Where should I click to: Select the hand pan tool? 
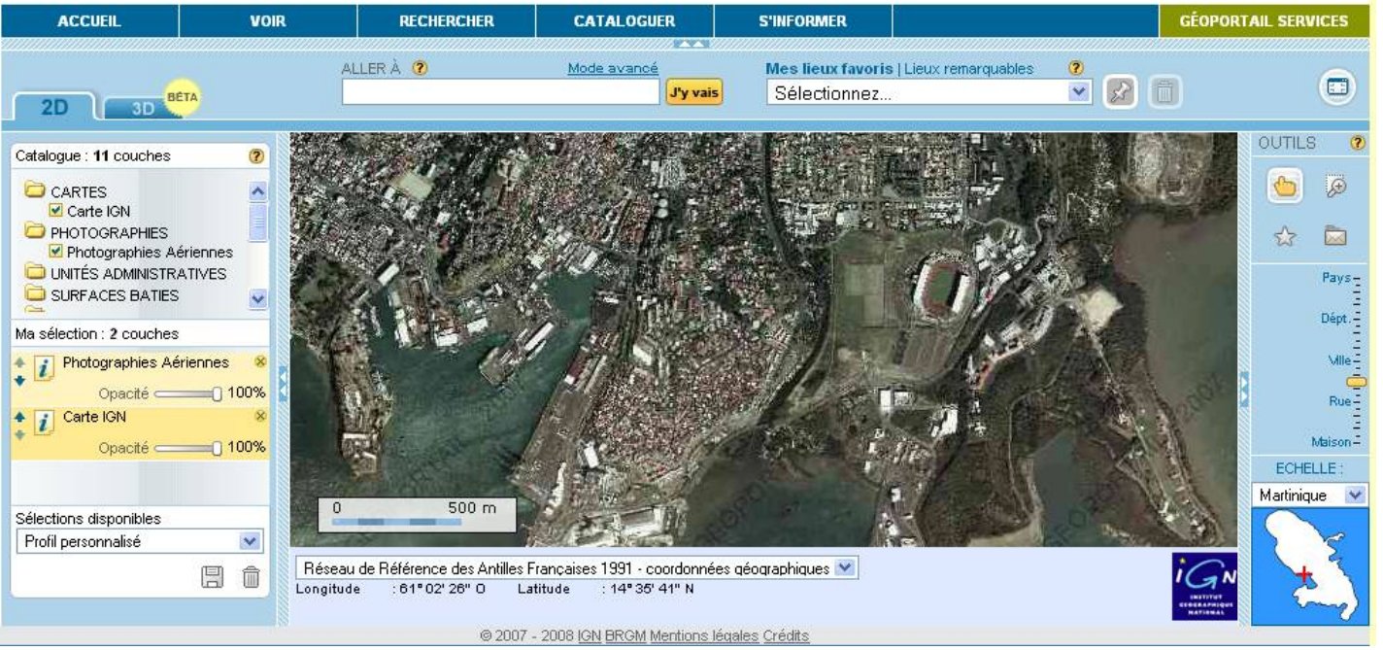(1284, 187)
